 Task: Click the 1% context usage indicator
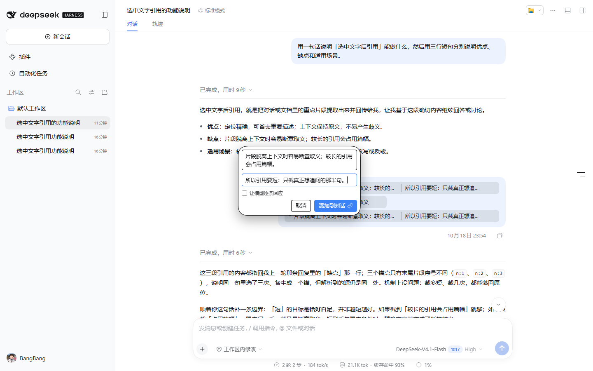click(x=424, y=365)
